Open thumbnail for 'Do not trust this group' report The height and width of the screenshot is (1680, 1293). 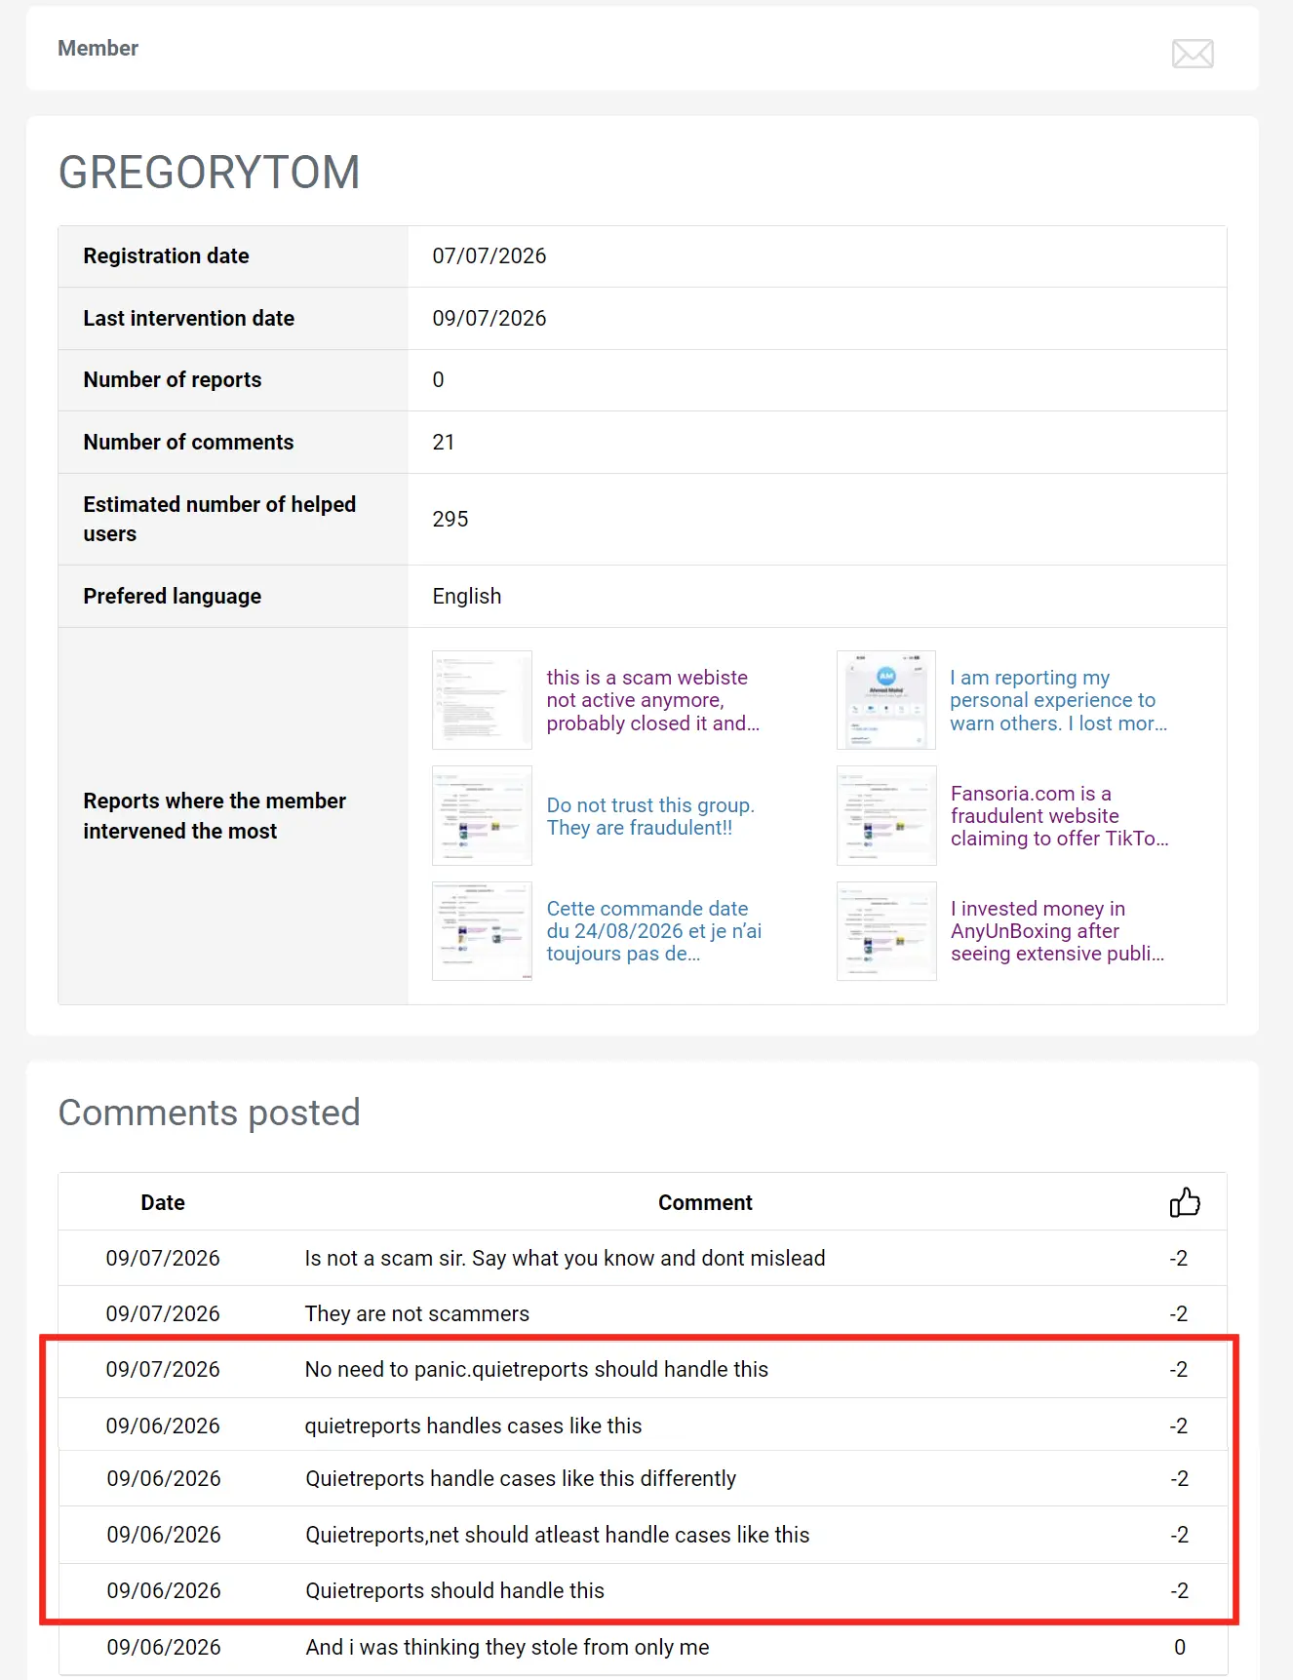coord(482,816)
